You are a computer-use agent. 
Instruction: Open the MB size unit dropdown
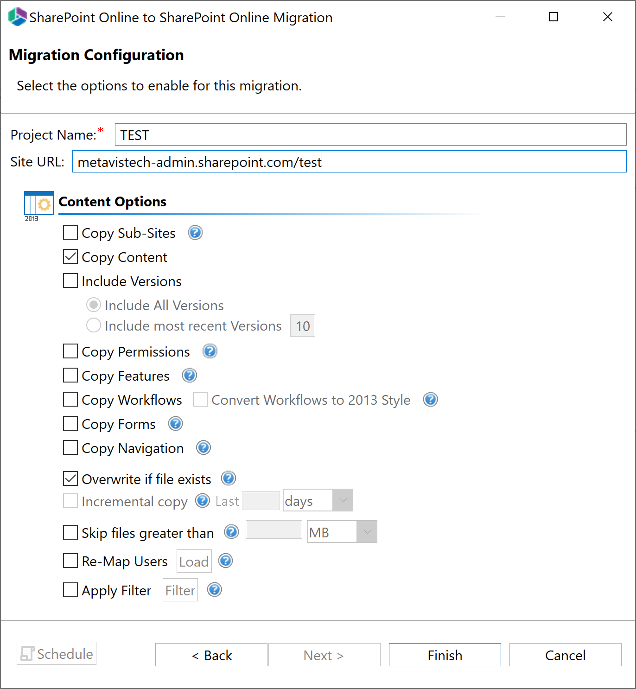(x=367, y=532)
